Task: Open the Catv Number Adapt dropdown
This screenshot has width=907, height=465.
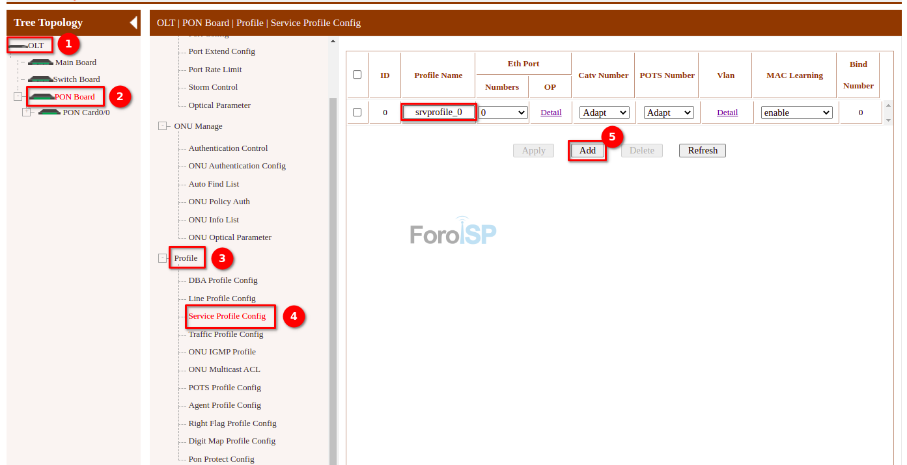Action: click(x=604, y=113)
